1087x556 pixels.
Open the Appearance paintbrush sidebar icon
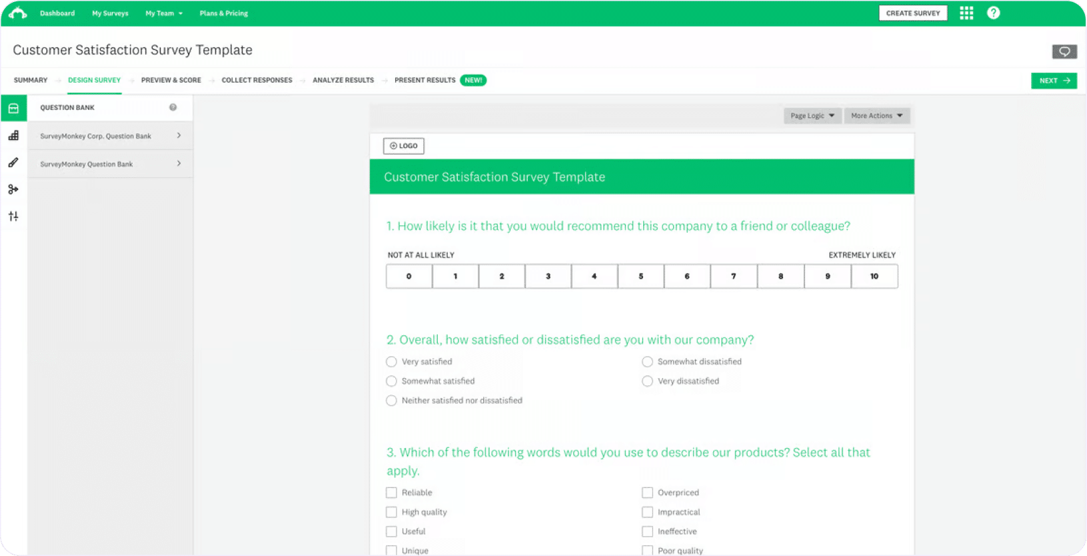pyautogui.click(x=13, y=163)
